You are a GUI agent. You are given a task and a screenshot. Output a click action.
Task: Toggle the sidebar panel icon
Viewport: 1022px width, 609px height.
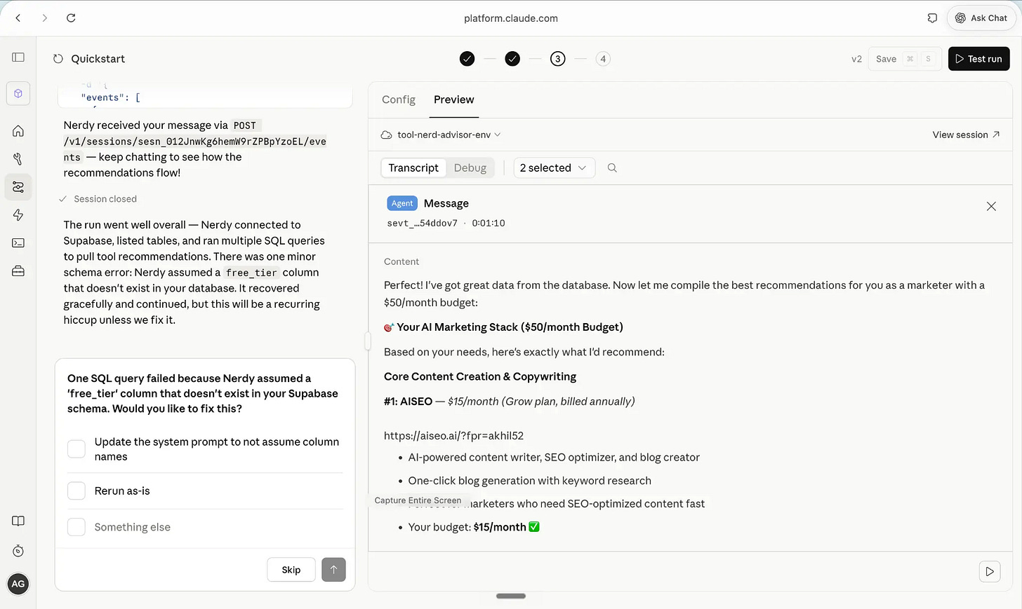[x=18, y=57]
